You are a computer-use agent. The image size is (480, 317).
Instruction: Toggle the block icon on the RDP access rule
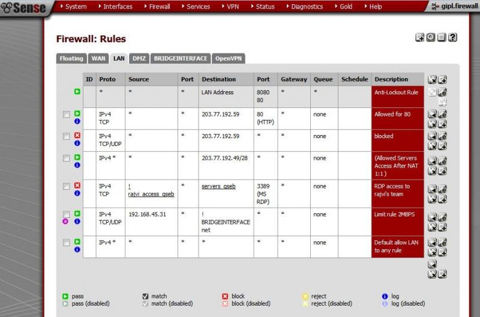coord(77,186)
